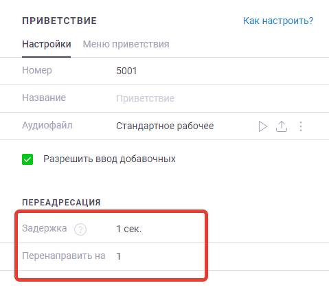
Task: Open the three-dot menu for Аудиофайл
Action: click(x=301, y=126)
